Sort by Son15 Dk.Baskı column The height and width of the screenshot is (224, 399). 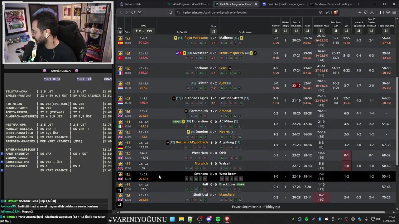point(296,31)
